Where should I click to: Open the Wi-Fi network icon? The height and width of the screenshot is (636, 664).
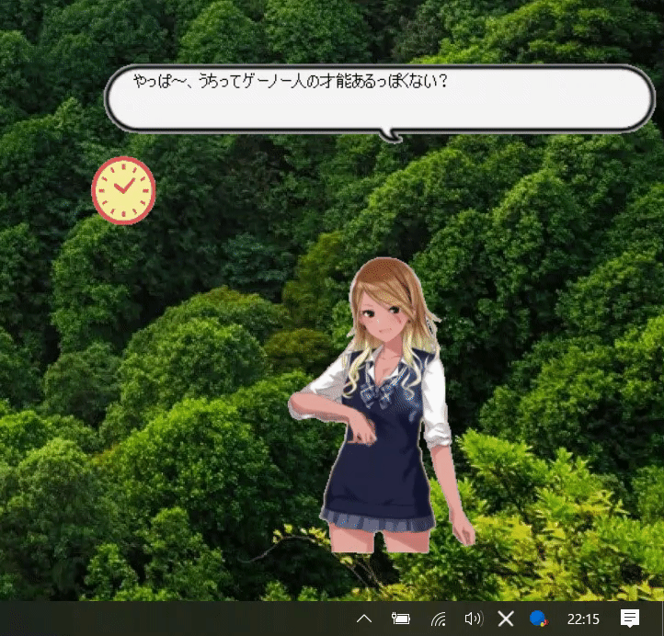pyautogui.click(x=439, y=619)
